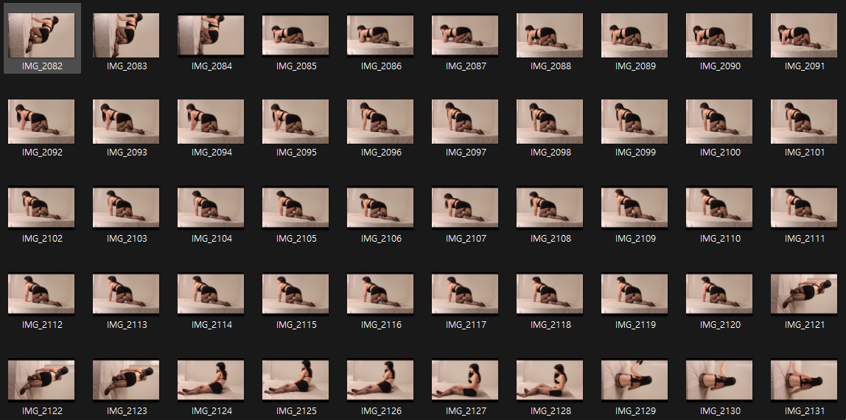
Task: Select the IMG_2106 thumbnail
Action: [380, 208]
